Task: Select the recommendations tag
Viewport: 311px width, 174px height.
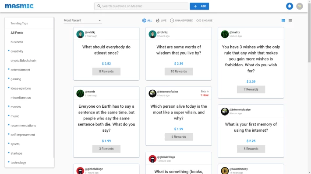Action: (23, 126)
